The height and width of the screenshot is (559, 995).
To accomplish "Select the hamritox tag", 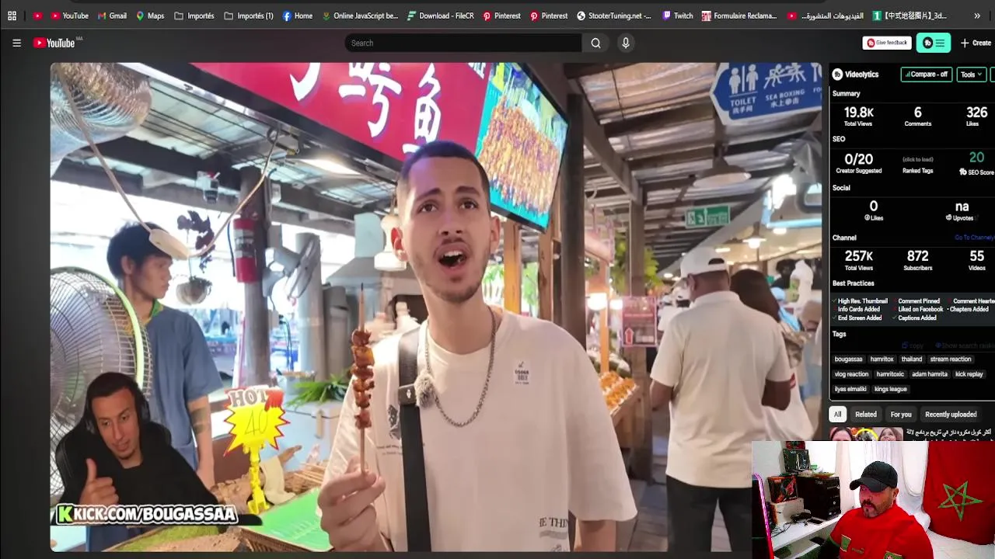I will [x=882, y=359].
